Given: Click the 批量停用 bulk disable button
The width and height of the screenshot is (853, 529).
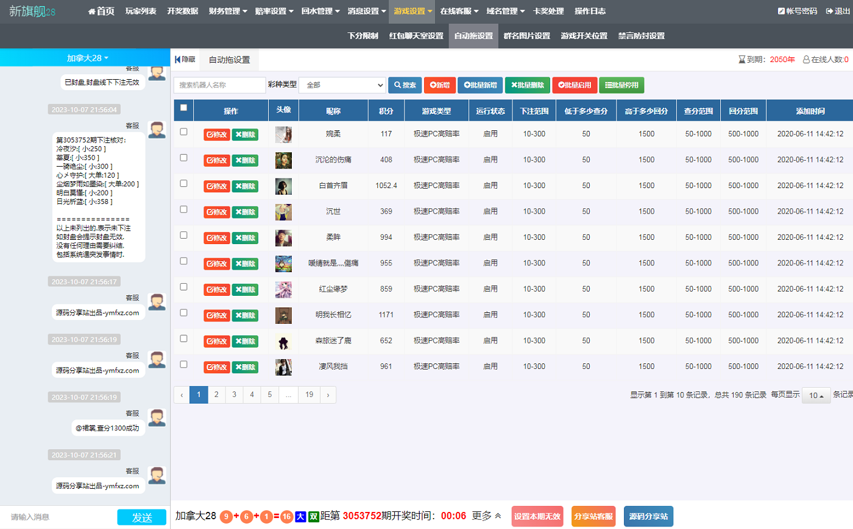Looking at the screenshot, I should coord(621,85).
